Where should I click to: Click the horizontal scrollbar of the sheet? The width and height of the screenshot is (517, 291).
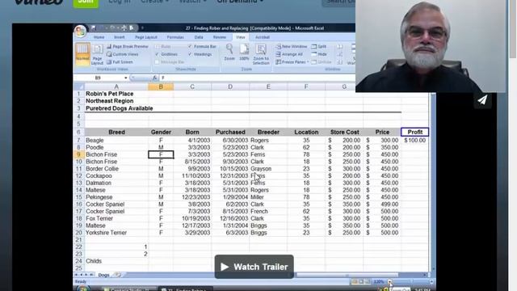347,275
